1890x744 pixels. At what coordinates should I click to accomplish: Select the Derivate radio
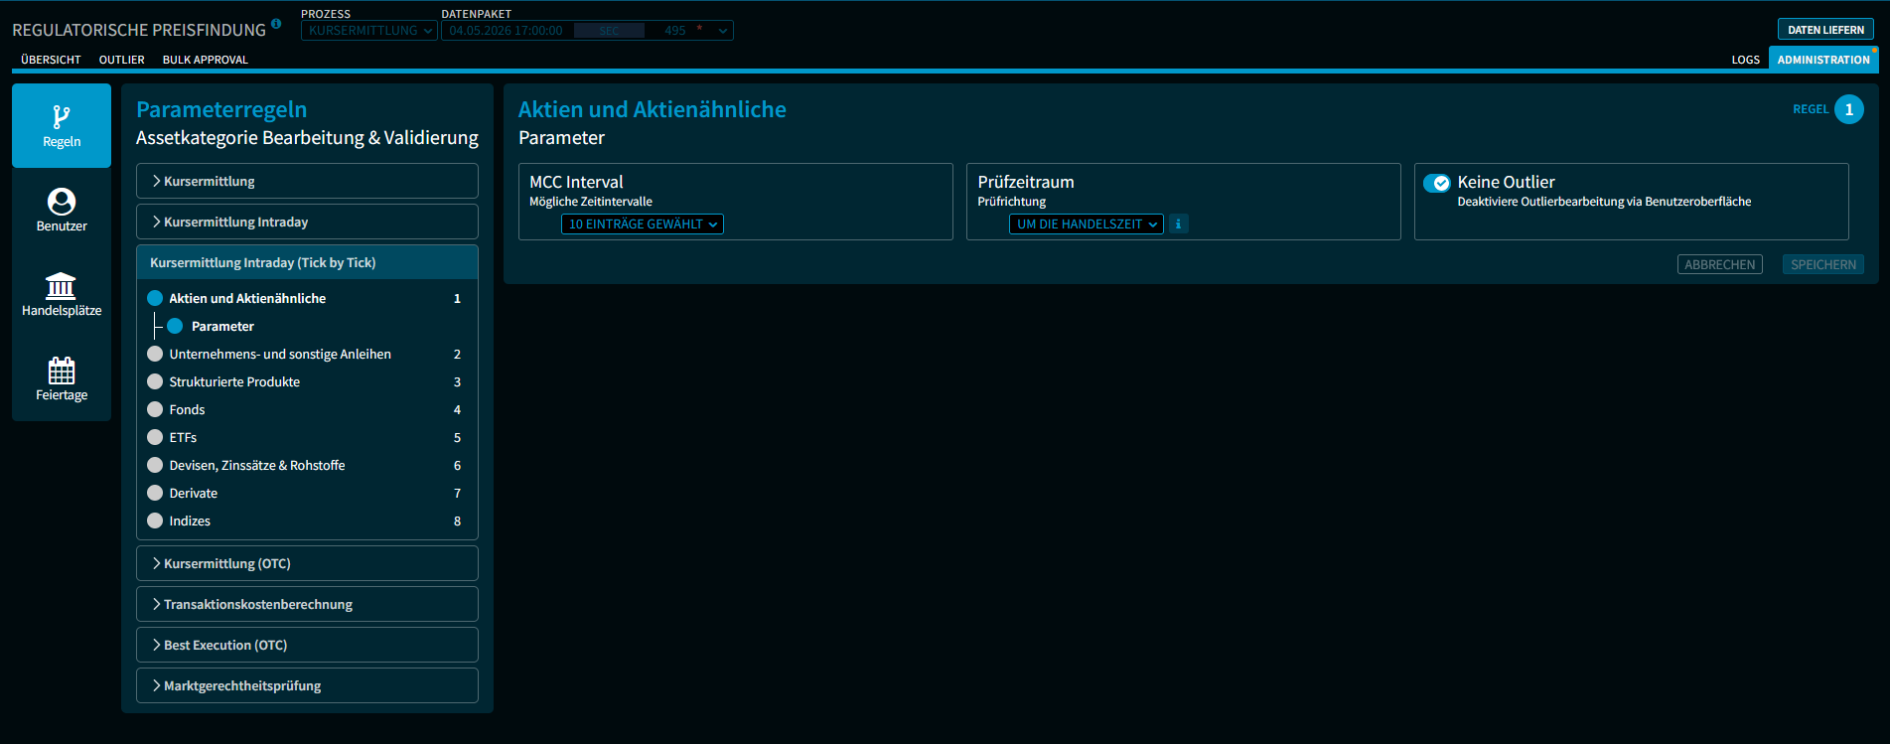click(155, 493)
